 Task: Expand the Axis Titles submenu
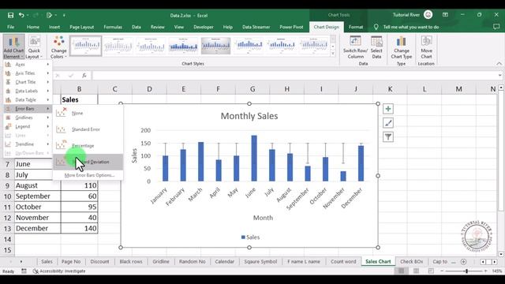28,73
